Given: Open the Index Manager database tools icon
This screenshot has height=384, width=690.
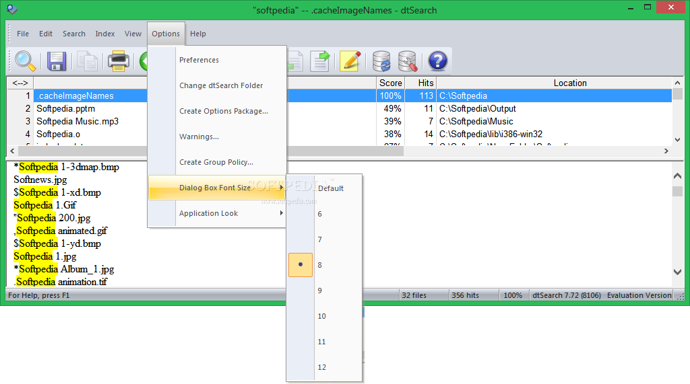Looking at the screenshot, I should [x=408, y=61].
